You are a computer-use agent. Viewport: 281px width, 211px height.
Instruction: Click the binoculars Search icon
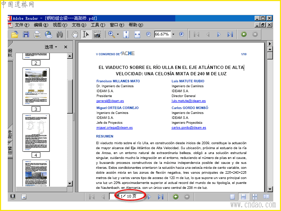[x=60, y=34]
